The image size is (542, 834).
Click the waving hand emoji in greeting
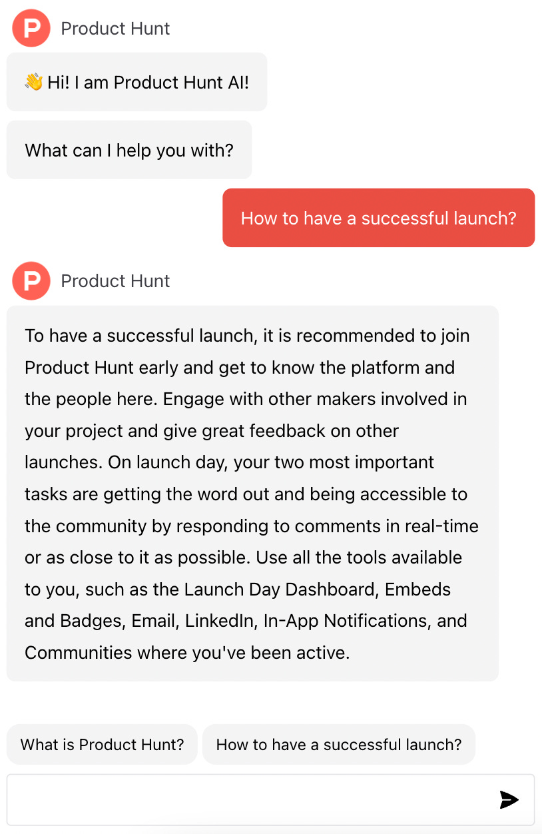[x=34, y=81]
